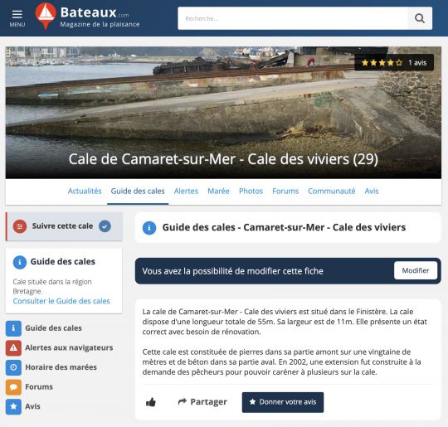This screenshot has height=427, width=448.
Task: Open the Communauté tab
Action: pyautogui.click(x=331, y=191)
